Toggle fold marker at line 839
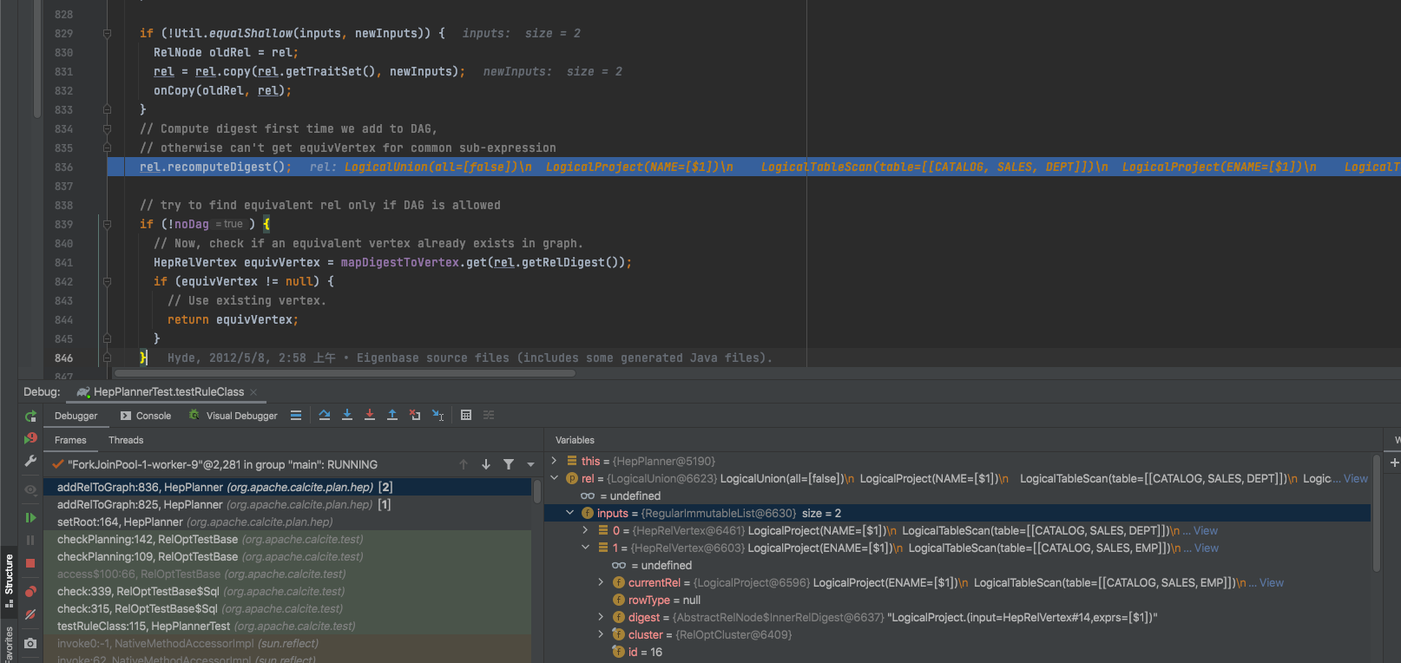Image resolution: width=1401 pixels, height=663 pixels. [x=107, y=224]
